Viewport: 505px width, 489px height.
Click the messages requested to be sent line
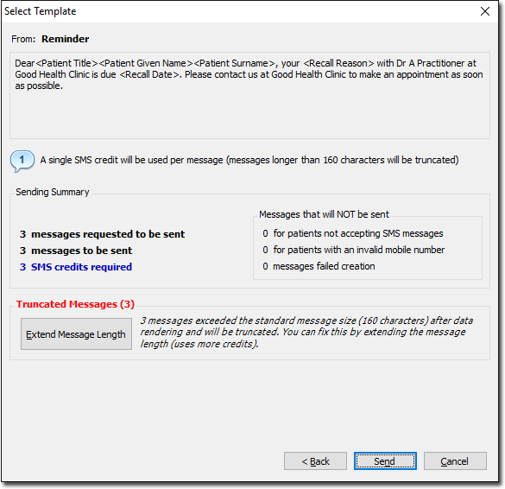[x=103, y=234]
